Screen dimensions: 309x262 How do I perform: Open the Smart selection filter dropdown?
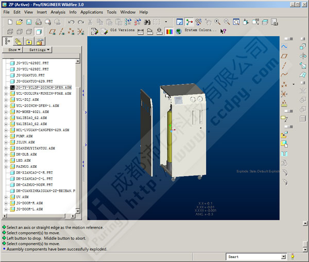coord(283,257)
